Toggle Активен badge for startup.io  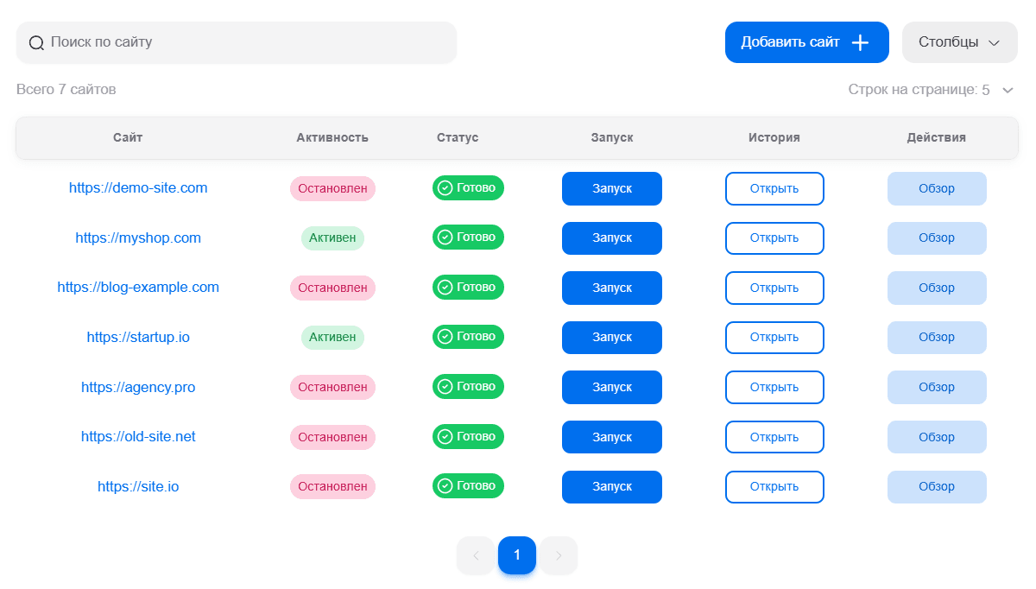point(332,338)
